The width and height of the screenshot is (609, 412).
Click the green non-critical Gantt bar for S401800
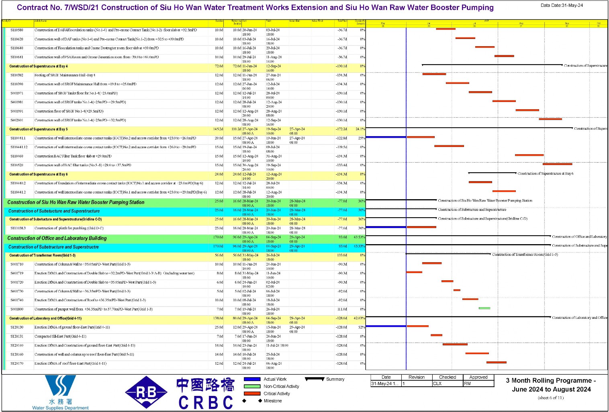(484, 308)
